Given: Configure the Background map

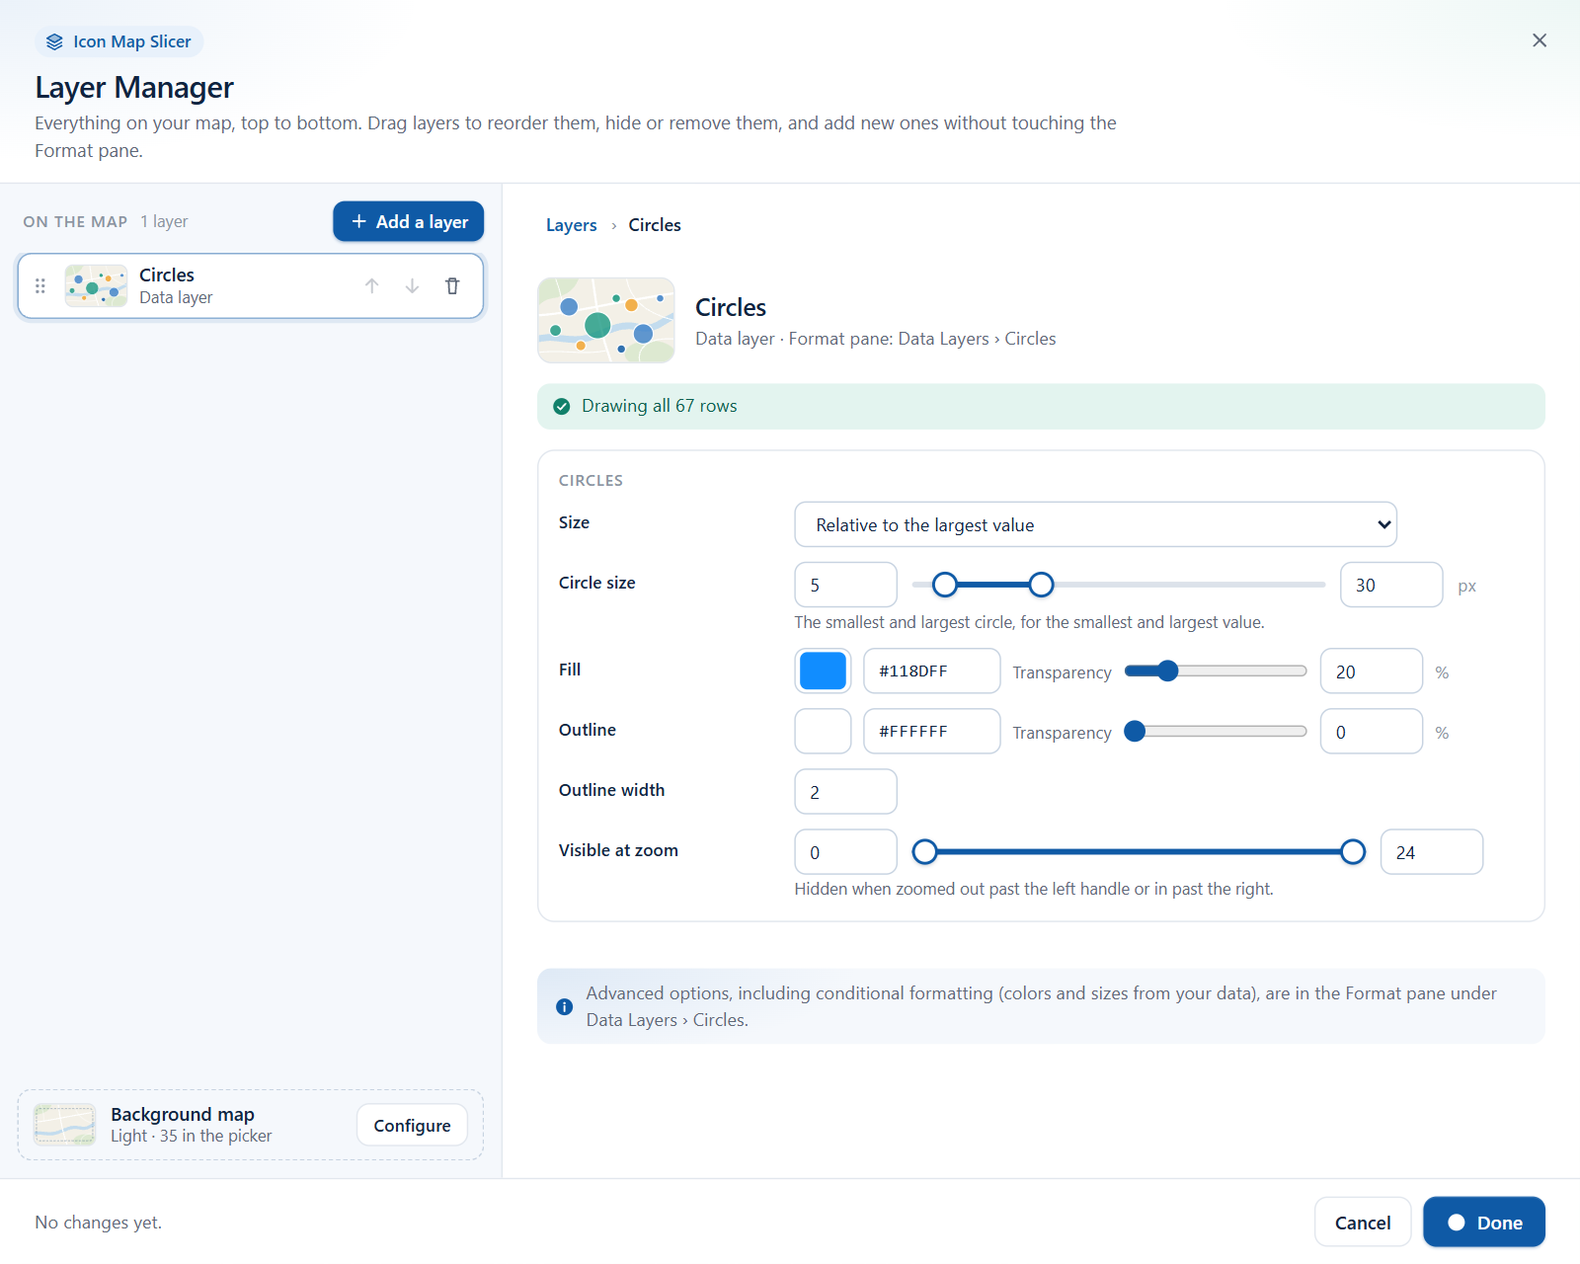Looking at the screenshot, I should point(412,1125).
